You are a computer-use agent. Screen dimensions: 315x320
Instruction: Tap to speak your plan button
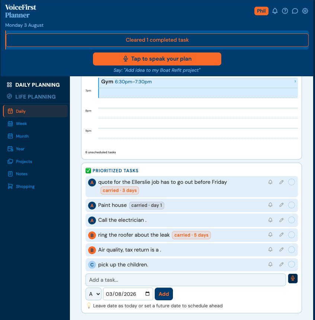[157, 59]
